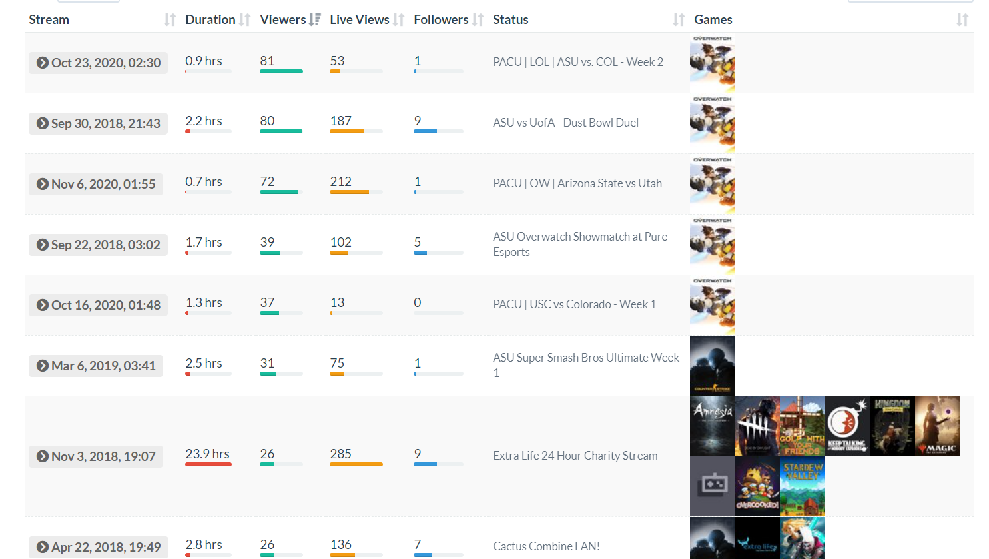Image resolution: width=989 pixels, height=559 pixels.
Task: Sort by Live Views column arrows
Action: (x=398, y=20)
